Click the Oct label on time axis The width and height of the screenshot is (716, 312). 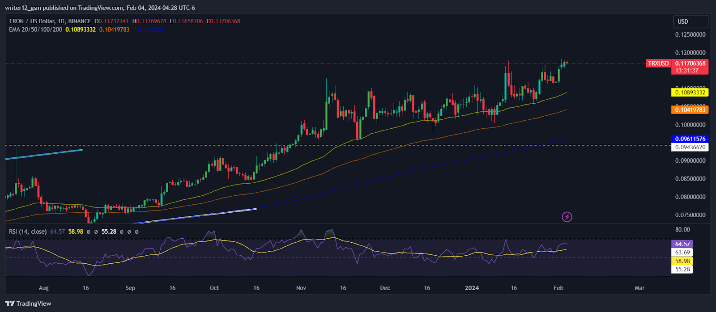(214, 288)
